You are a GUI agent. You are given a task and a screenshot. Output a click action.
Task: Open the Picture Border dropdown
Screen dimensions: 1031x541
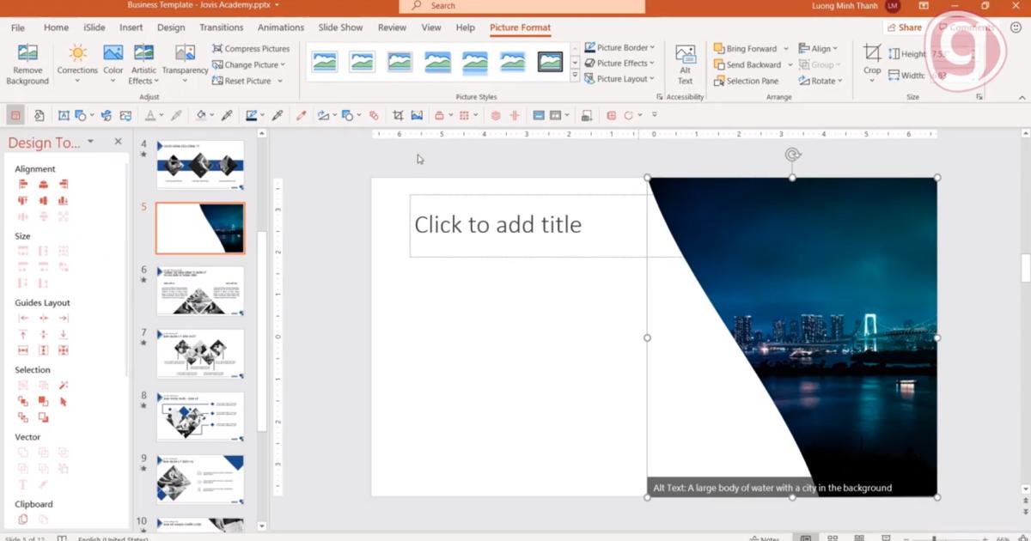[x=620, y=47]
